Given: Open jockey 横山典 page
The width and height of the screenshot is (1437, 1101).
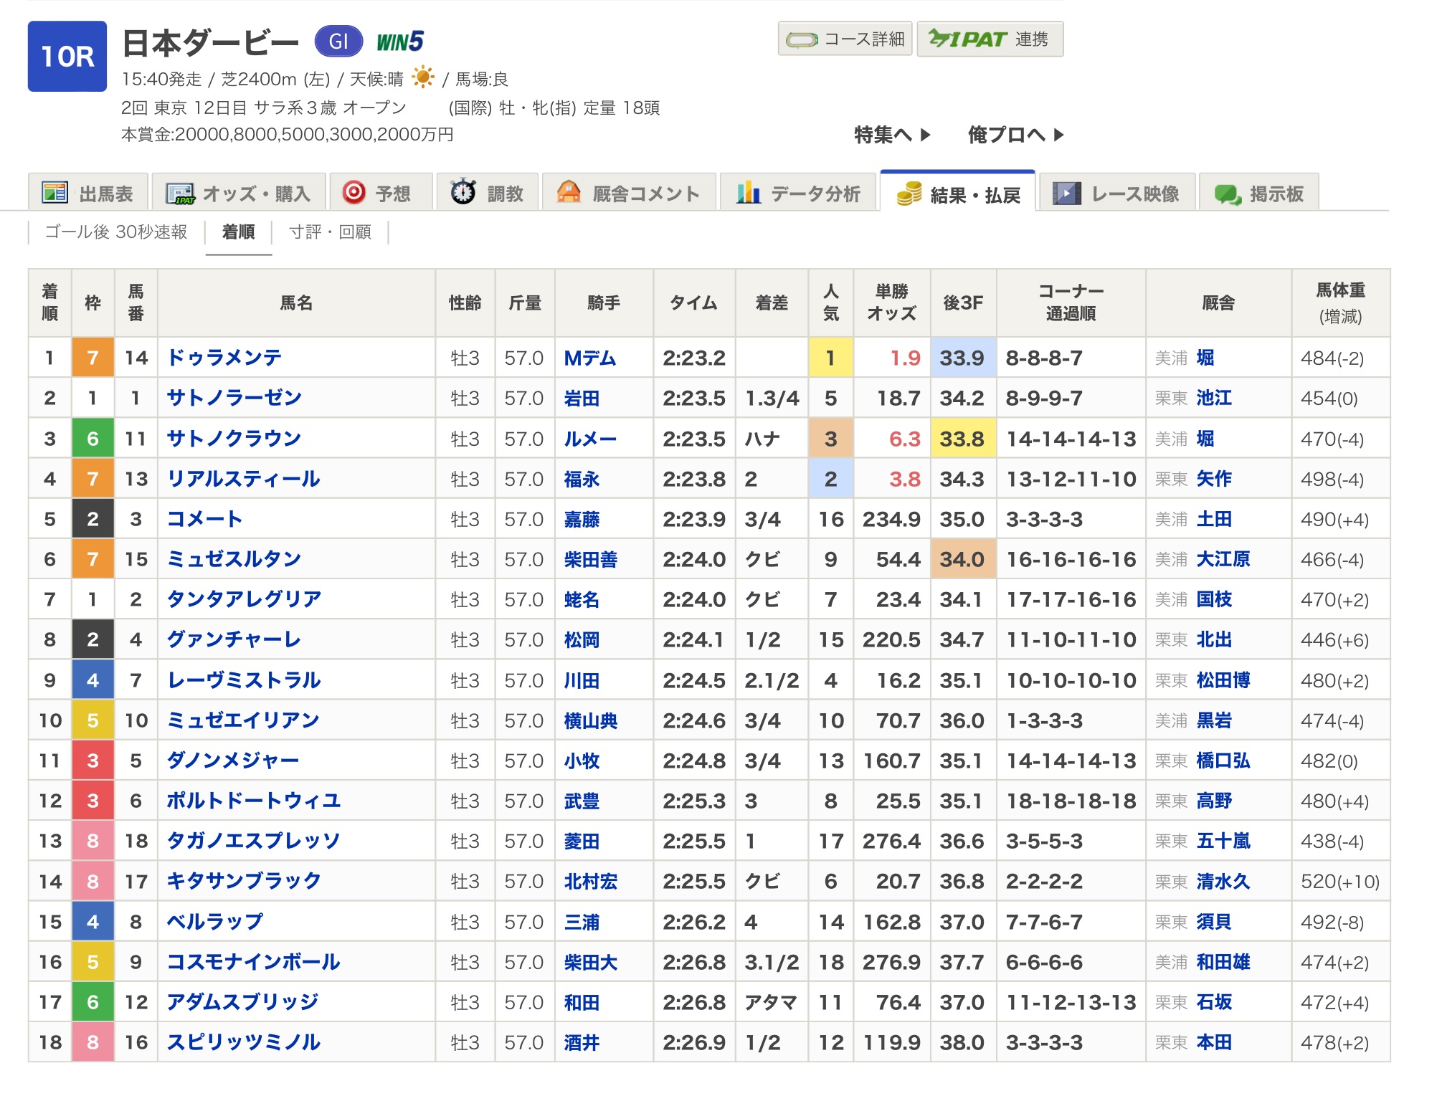Looking at the screenshot, I should click(590, 720).
